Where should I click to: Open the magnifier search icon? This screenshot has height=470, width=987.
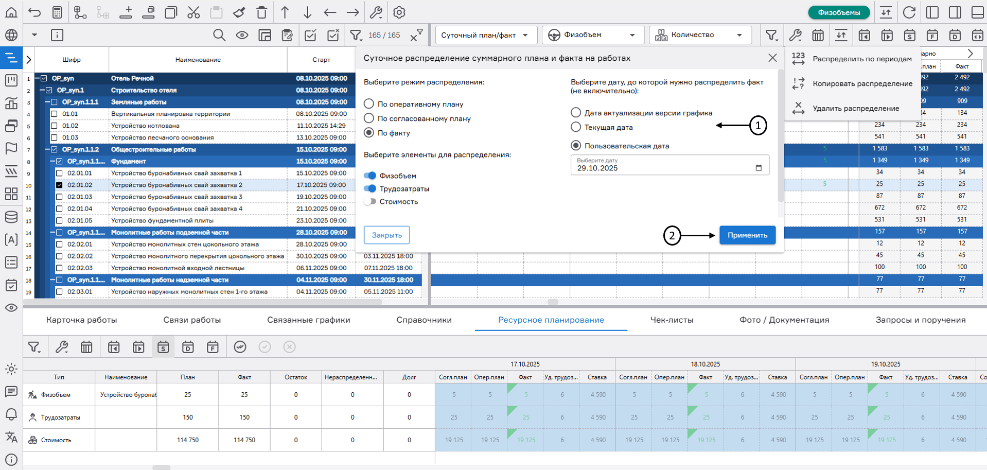pos(219,35)
